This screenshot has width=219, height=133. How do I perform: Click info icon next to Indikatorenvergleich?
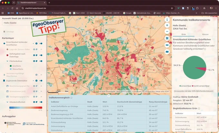pyautogui.click(x=71, y=98)
